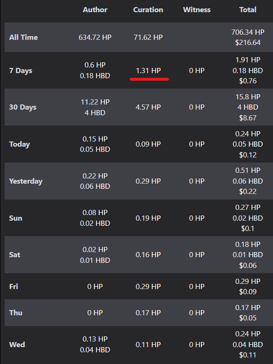Click the Author column header
Viewport: 273px width, 364px height.
point(95,10)
